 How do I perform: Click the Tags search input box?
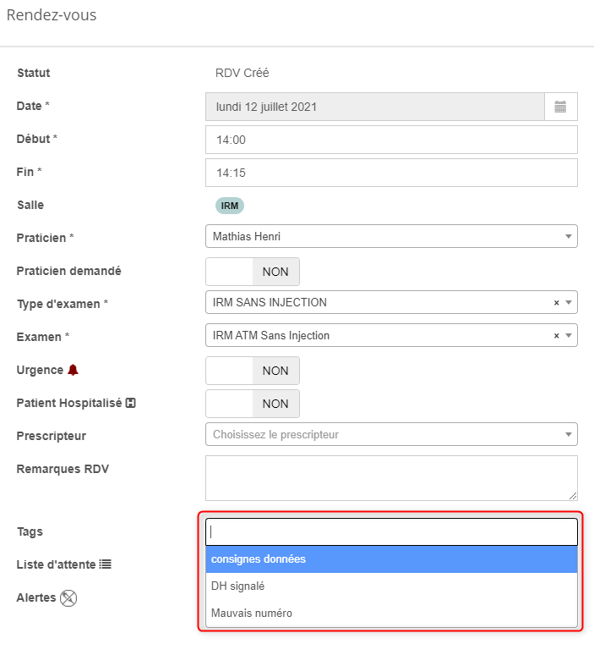391,531
